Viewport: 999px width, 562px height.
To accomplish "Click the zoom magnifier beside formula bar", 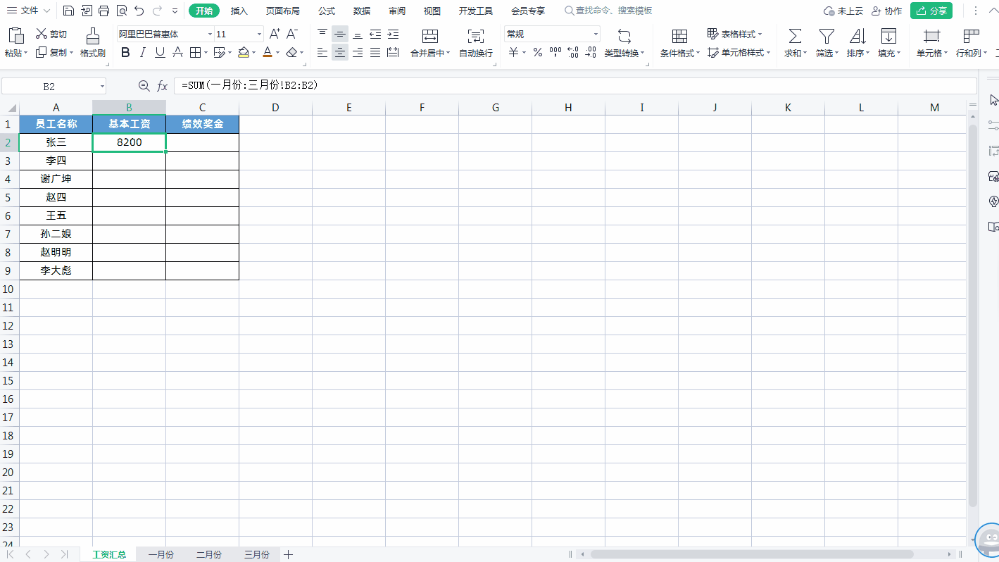I will click(144, 86).
